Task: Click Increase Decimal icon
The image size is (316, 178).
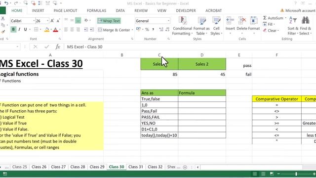Action: [x=161, y=30]
